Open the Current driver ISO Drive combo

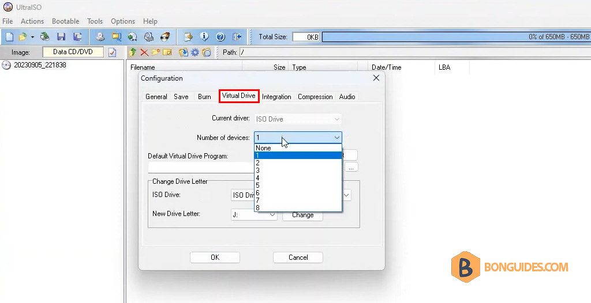point(298,119)
